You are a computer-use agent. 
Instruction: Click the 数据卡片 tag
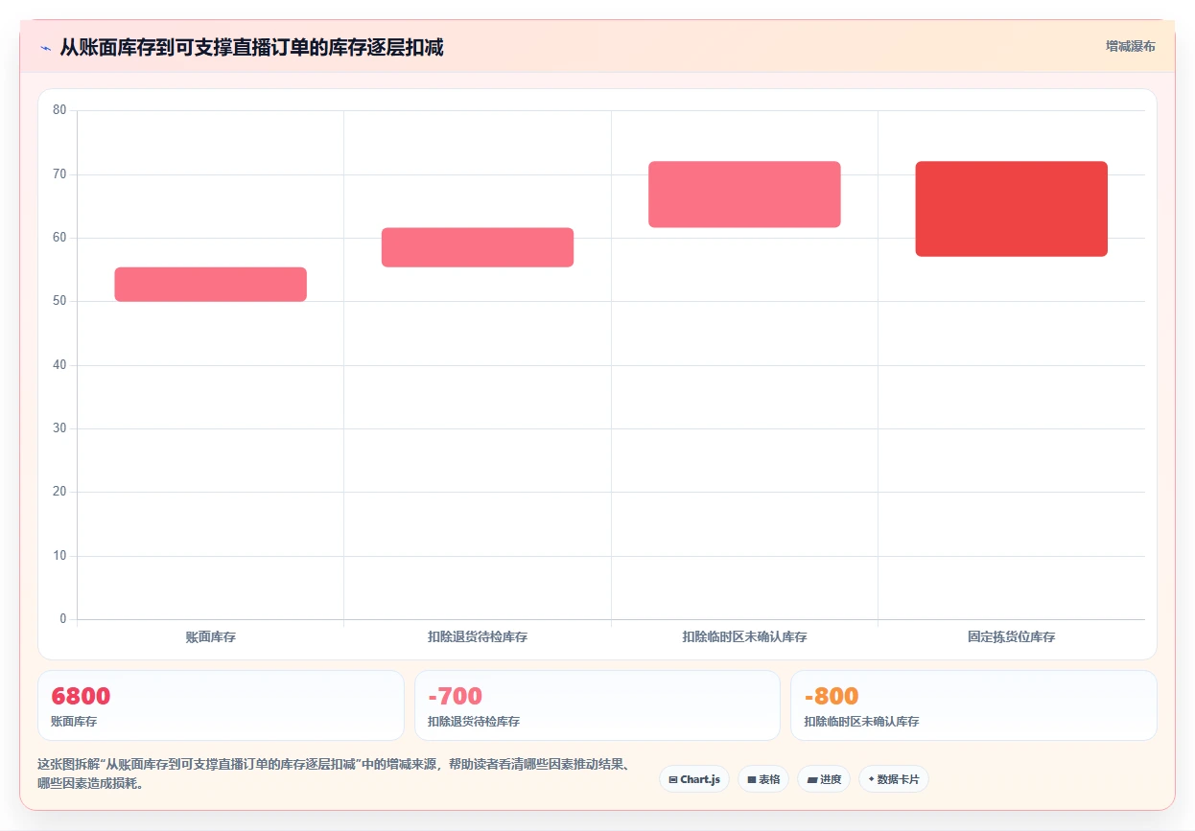(x=894, y=779)
